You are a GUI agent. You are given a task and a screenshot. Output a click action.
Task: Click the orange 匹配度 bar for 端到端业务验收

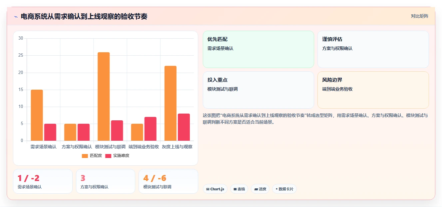pos(137,132)
